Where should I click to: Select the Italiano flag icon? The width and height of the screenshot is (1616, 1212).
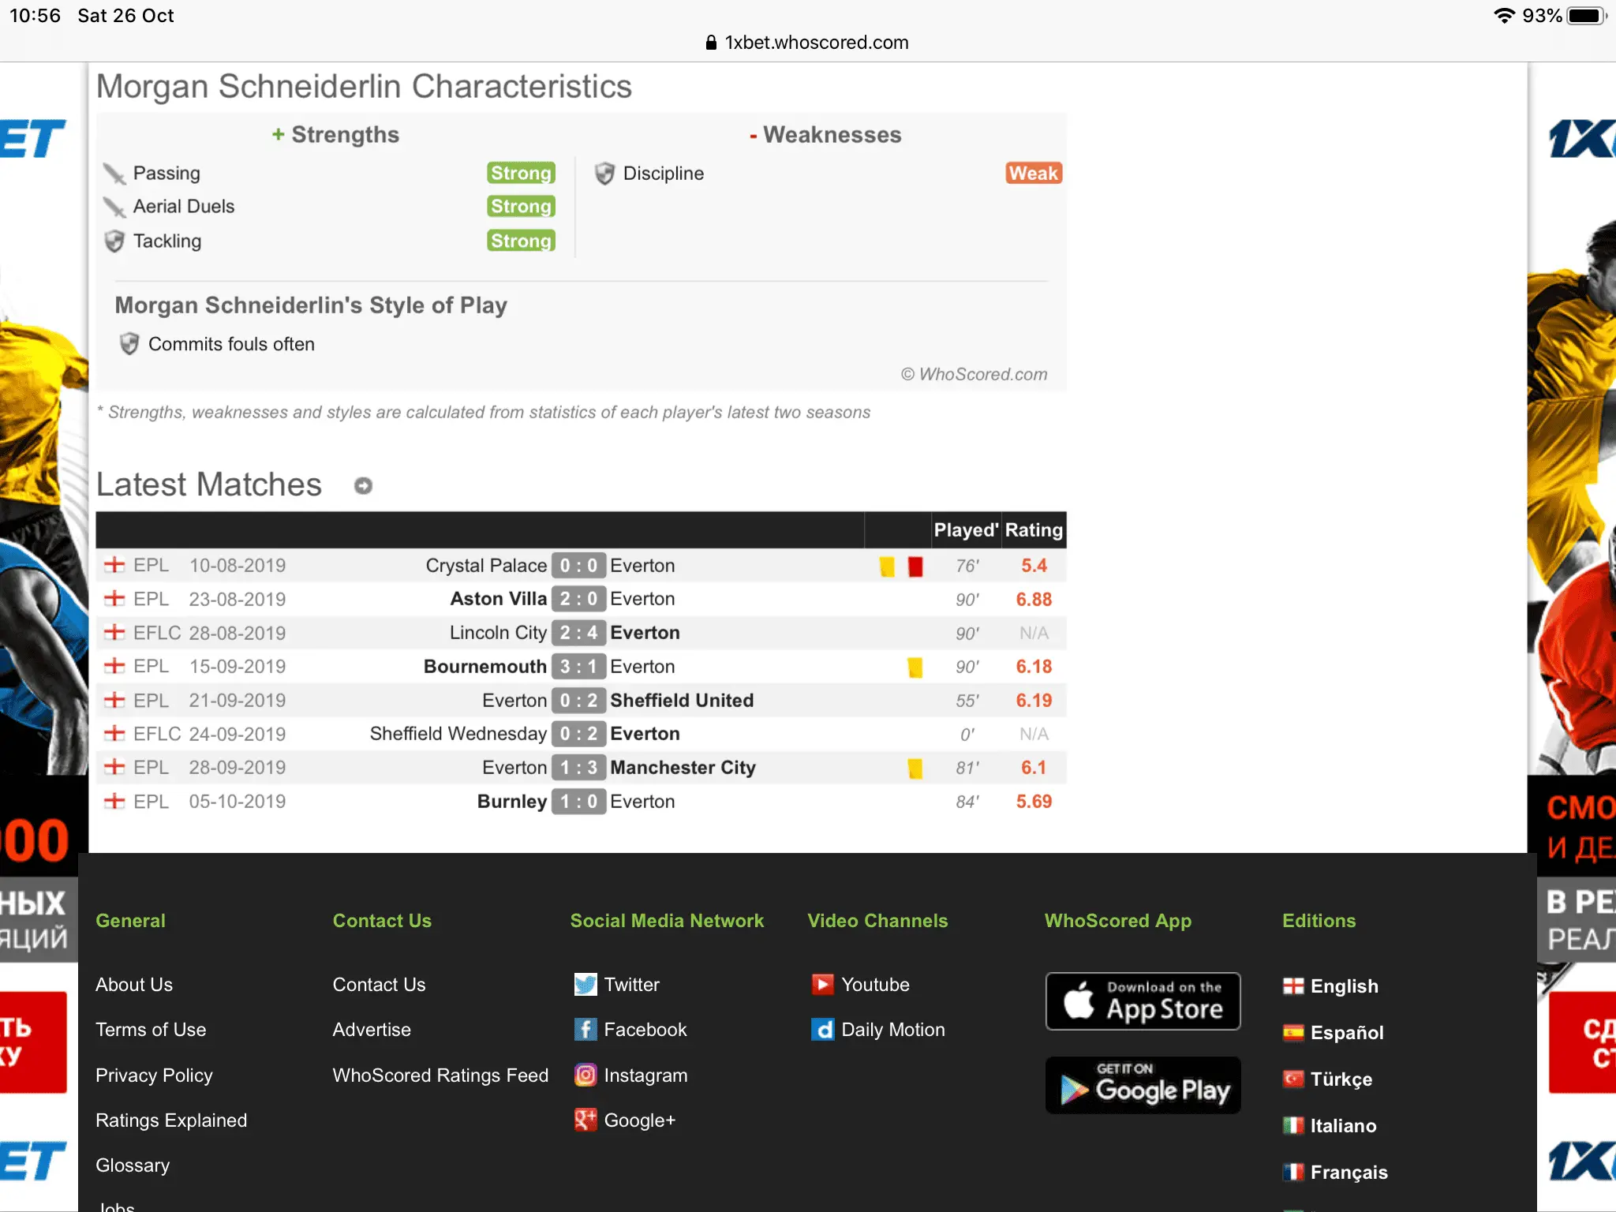pos(1293,1125)
